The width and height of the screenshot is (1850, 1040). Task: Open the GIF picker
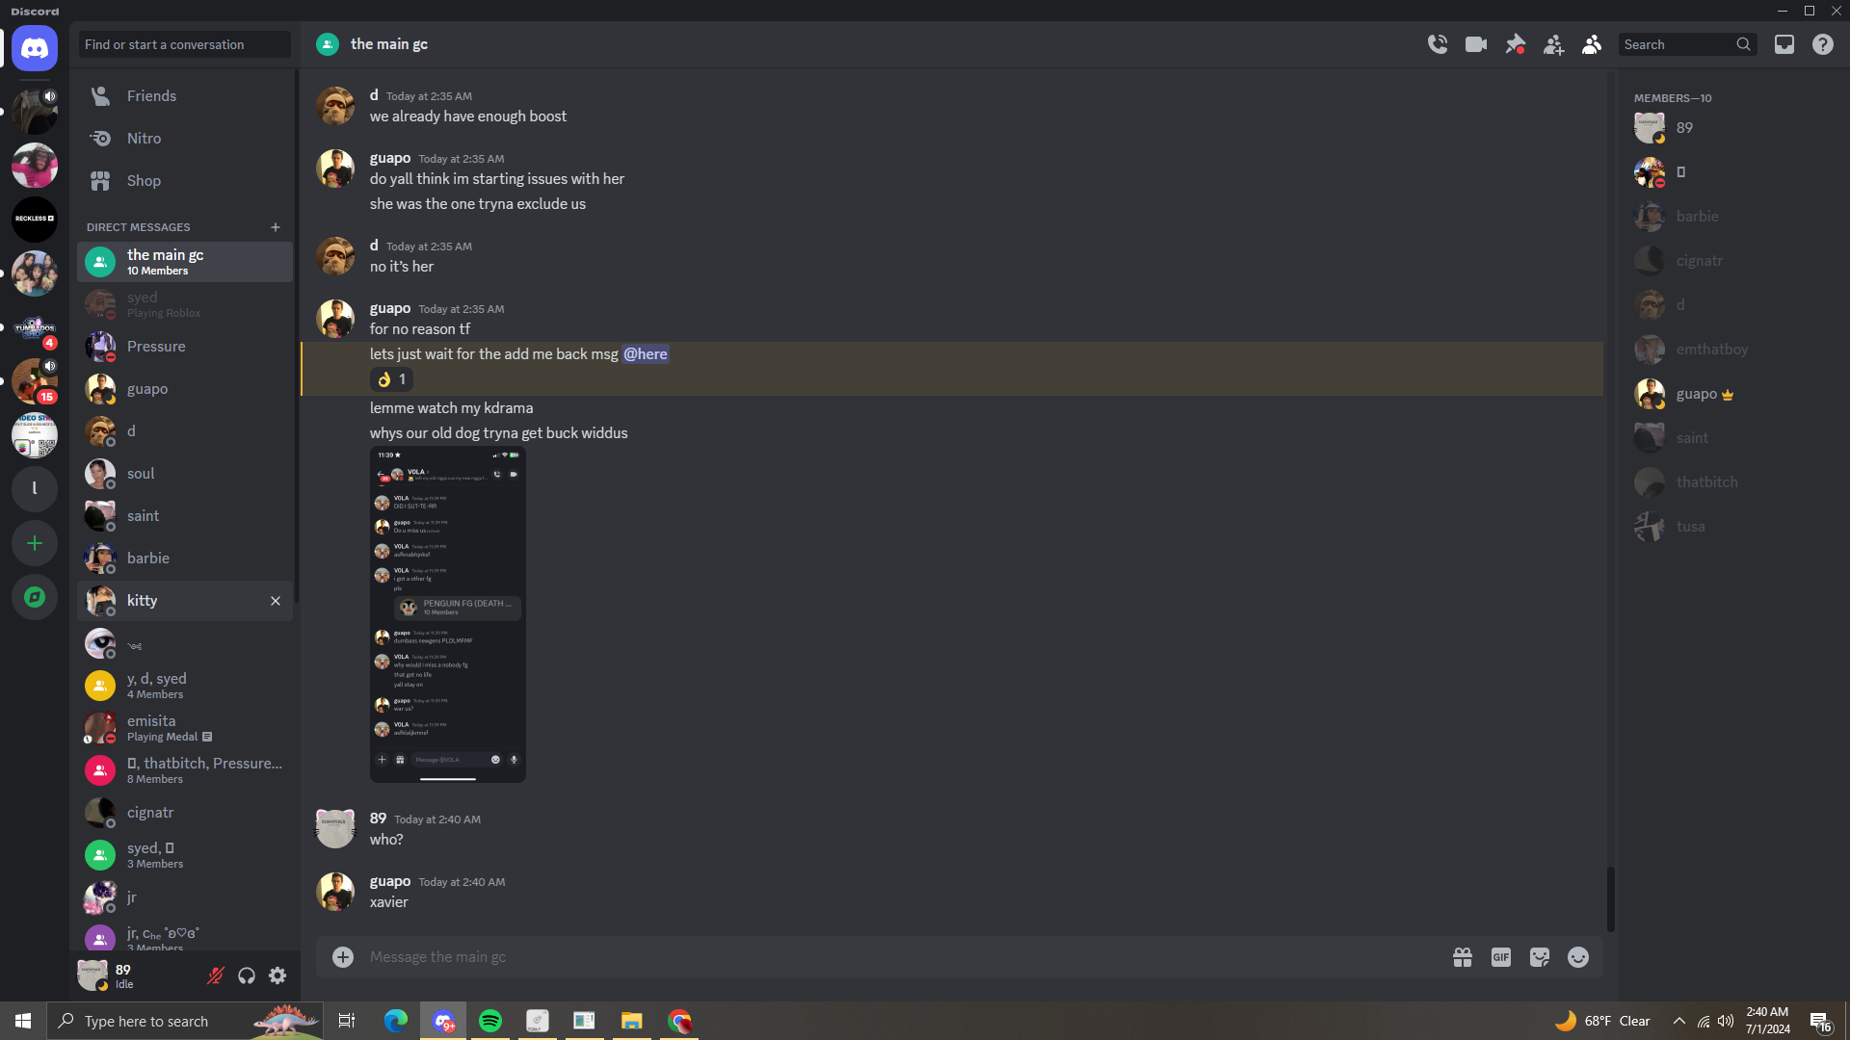pos(1501,957)
